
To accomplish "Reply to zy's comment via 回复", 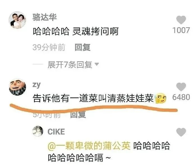I will pos(78,115).
